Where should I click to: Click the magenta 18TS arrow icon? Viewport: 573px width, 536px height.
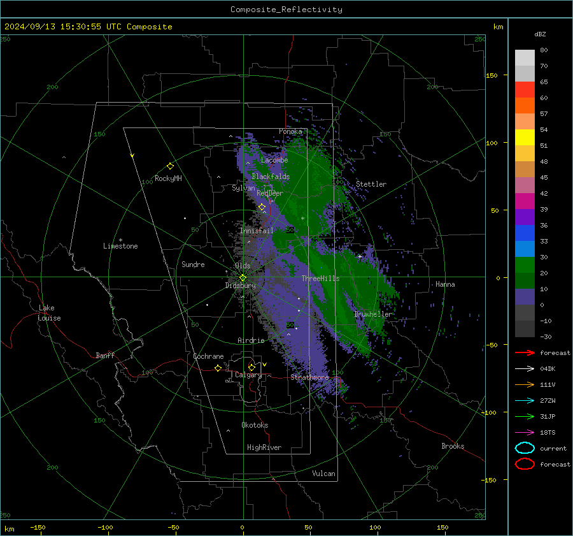pyautogui.click(x=525, y=433)
